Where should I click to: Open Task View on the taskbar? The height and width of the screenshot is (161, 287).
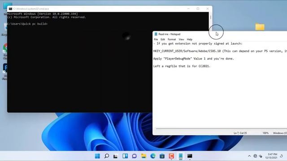[x=116, y=156]
